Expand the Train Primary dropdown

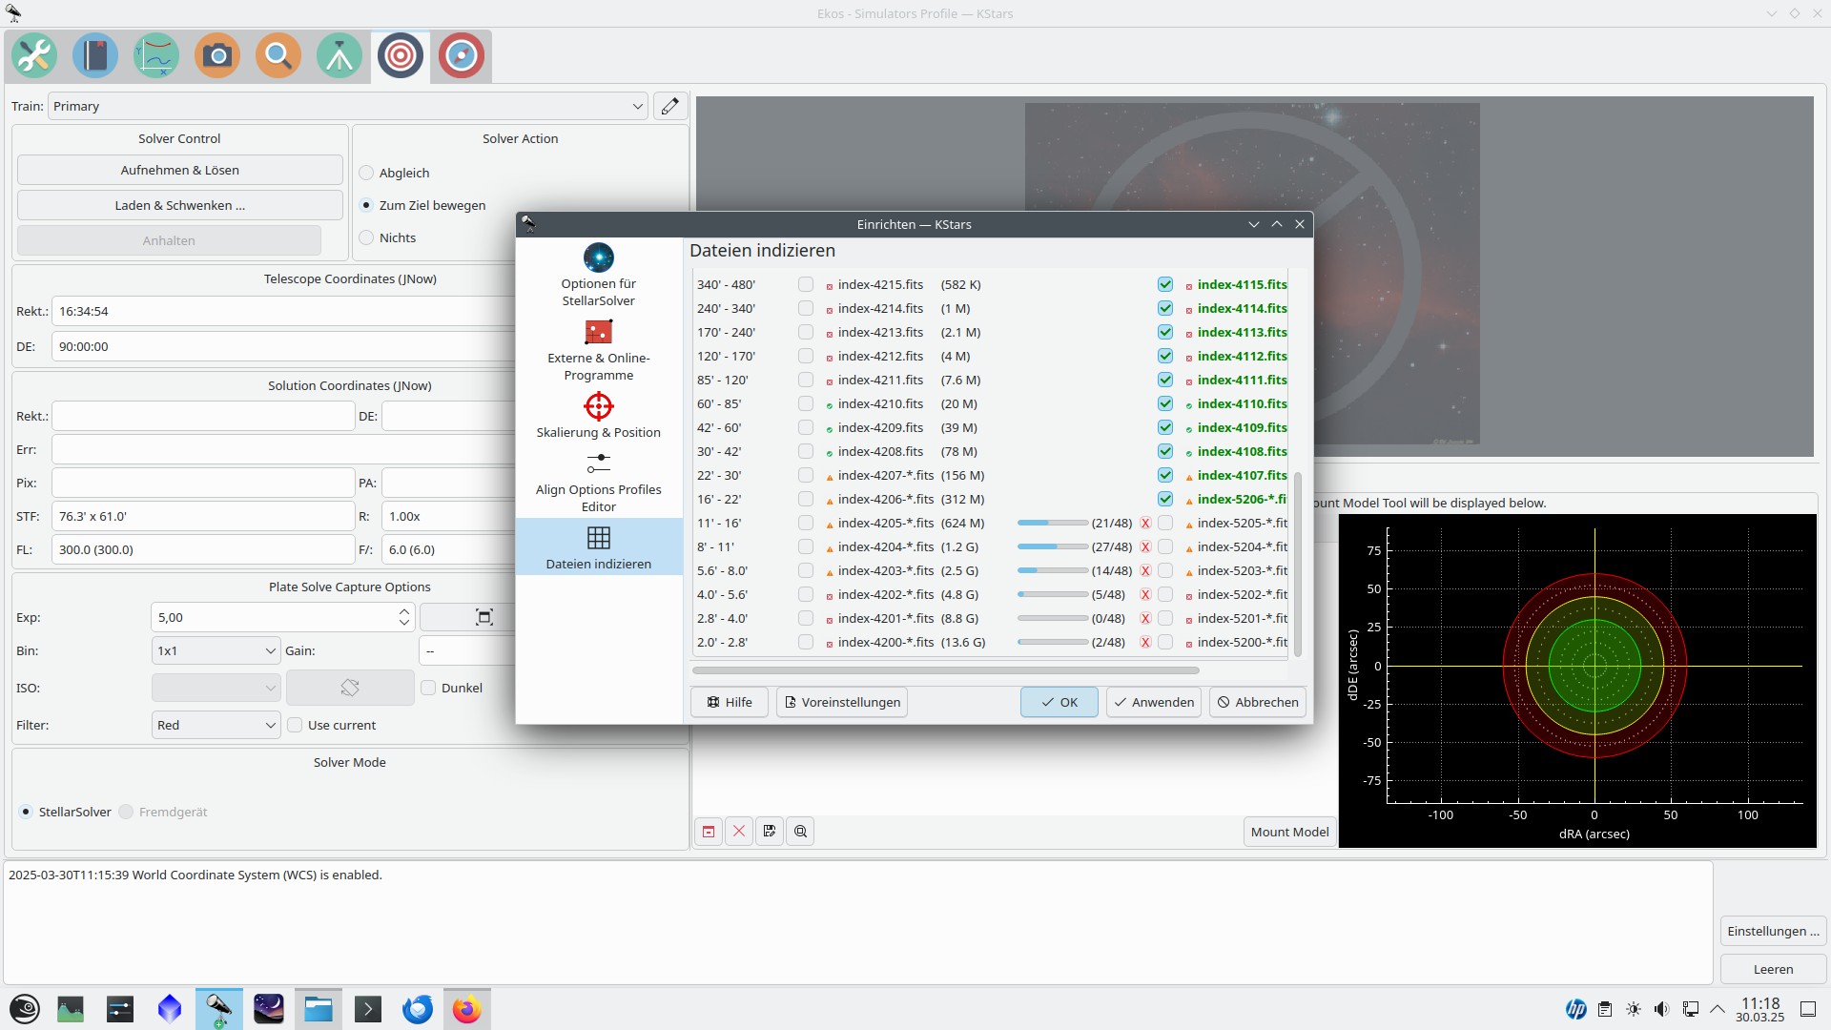click(x=348, y=106)
